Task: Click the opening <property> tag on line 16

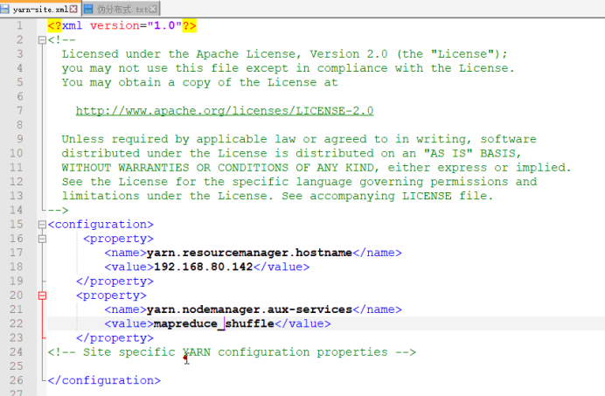Action: 118,239
